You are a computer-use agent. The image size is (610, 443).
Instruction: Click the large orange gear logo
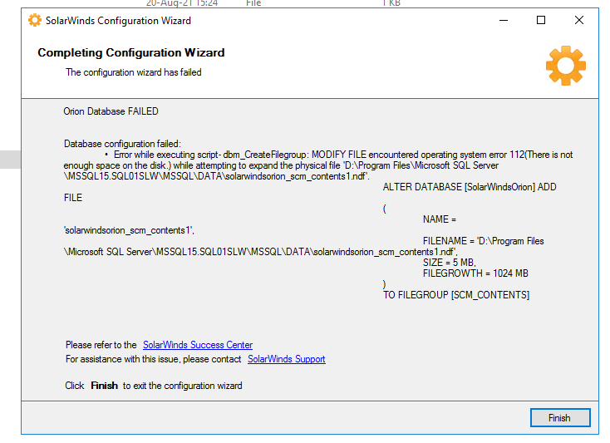click(x=566, y=66)
